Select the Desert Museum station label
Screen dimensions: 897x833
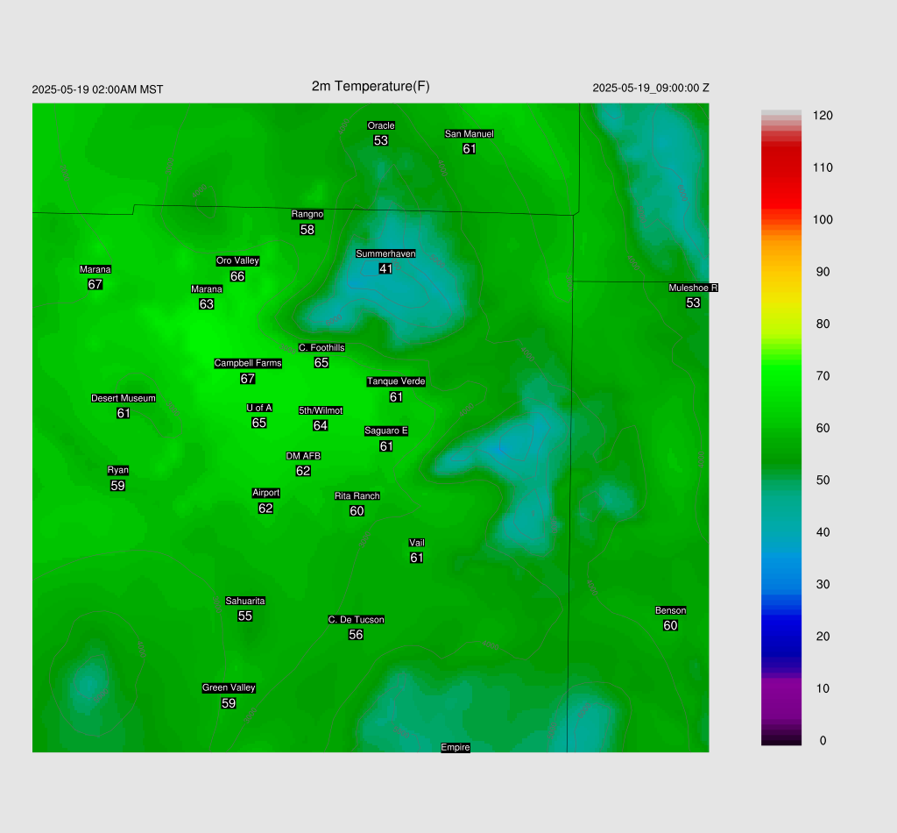pyautogui.click(x=123, y=398)
